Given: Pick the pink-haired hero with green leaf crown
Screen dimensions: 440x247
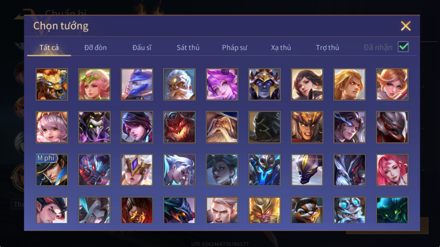Looking at the screenshot, I should pyautogui.click(x=94, y=84).
